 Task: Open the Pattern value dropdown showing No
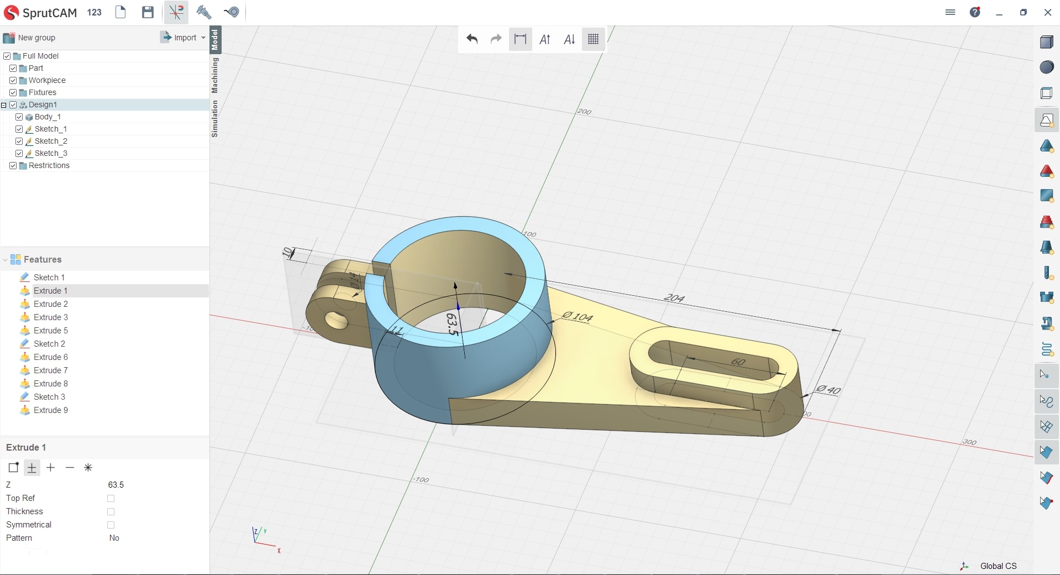pos(114,538)
